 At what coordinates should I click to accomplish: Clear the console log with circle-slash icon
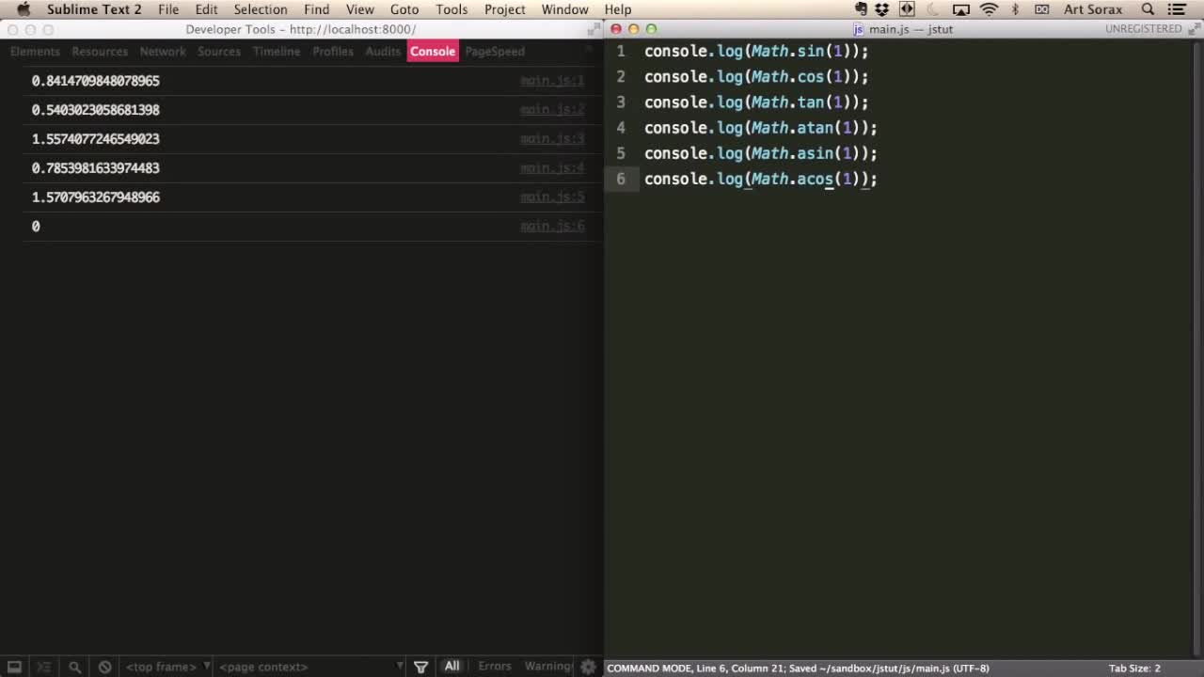(104, 667)
